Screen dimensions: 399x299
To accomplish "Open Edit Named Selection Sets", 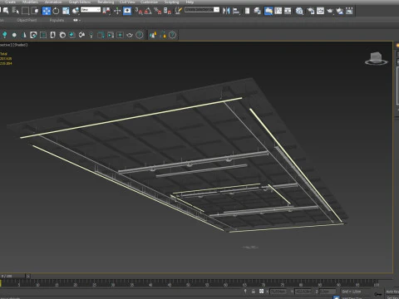I will (x=178, y=11).
